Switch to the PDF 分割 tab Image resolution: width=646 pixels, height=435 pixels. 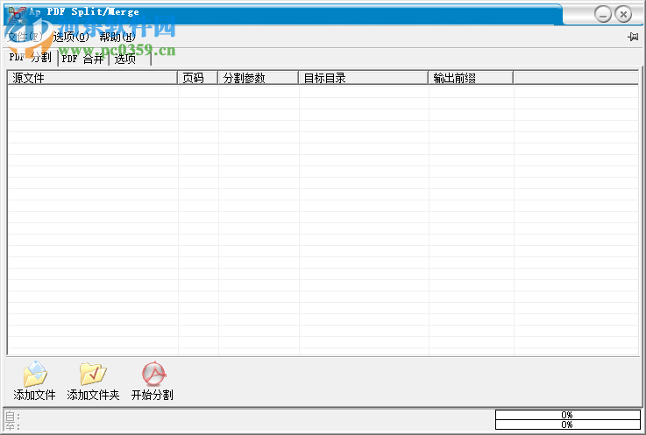pos(31,57)
